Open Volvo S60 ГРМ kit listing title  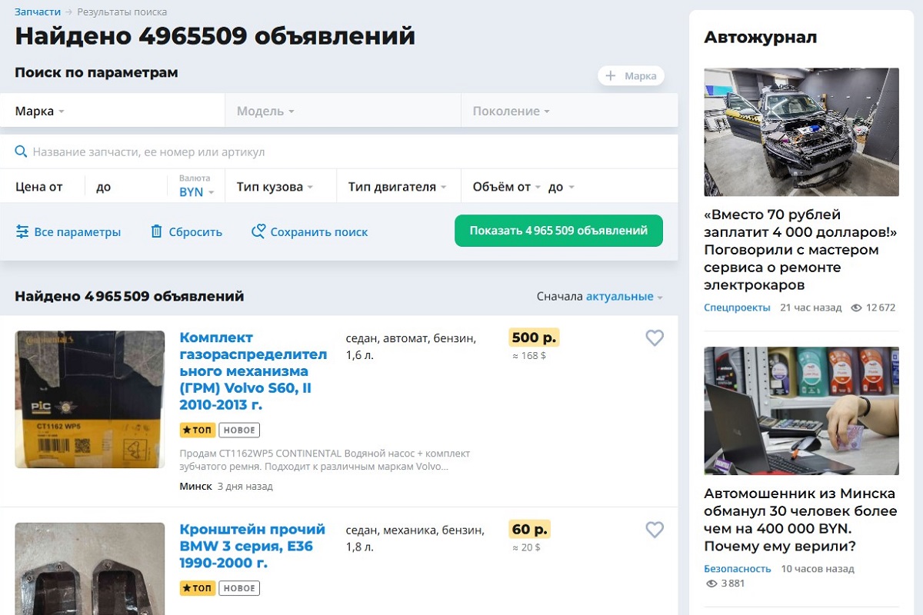tap(253, 371)
